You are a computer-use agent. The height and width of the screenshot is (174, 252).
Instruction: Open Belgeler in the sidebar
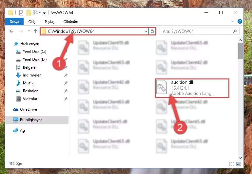coord(27,67)
